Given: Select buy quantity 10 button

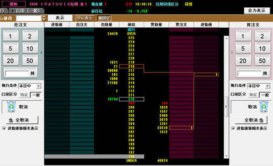Looking at the screenshot, I should (x=262, y=48).
